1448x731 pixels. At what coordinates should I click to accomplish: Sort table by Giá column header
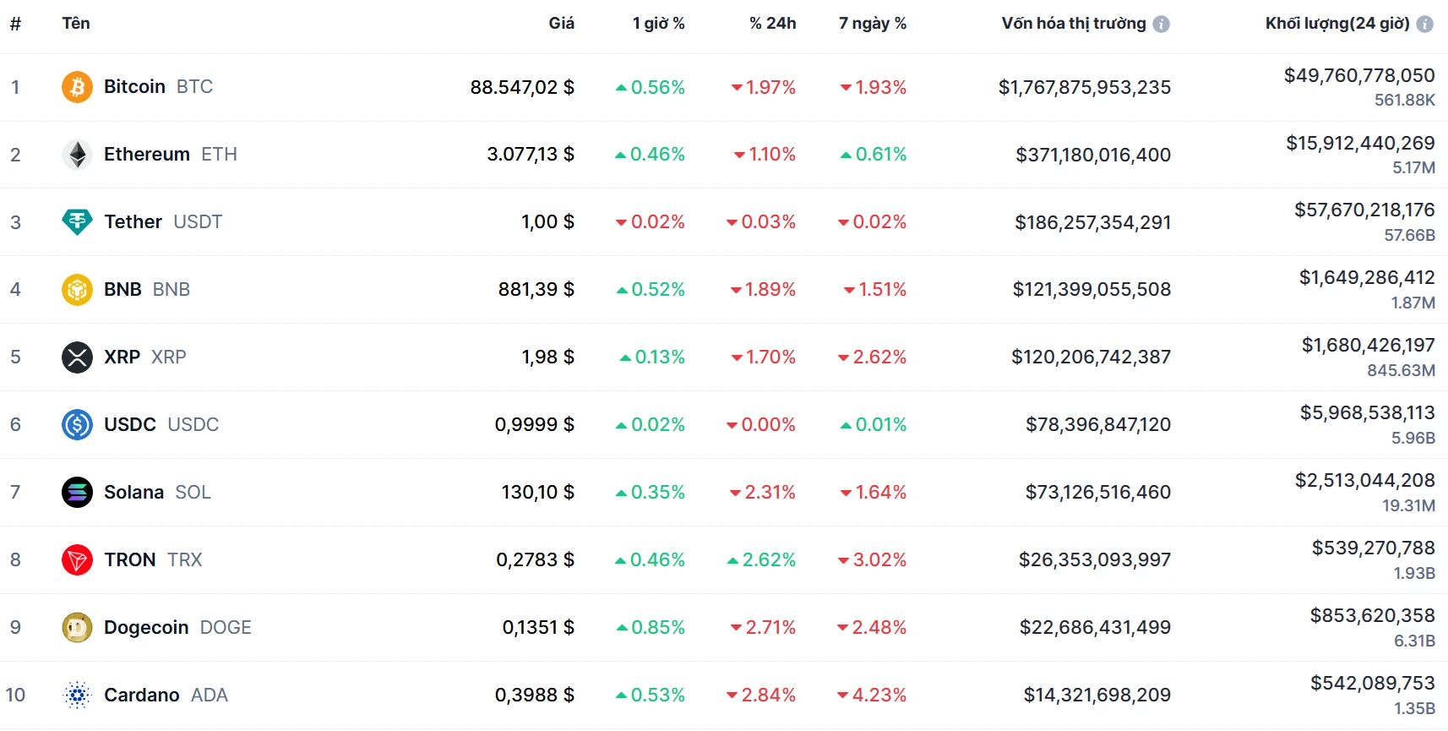[x=561, y=24]
